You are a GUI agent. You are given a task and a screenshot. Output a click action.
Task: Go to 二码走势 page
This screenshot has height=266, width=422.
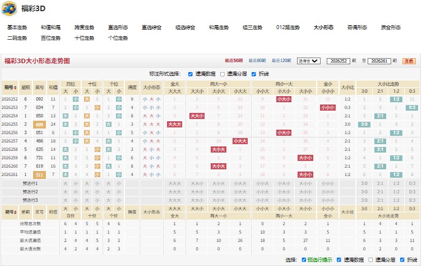coord(17,38)
